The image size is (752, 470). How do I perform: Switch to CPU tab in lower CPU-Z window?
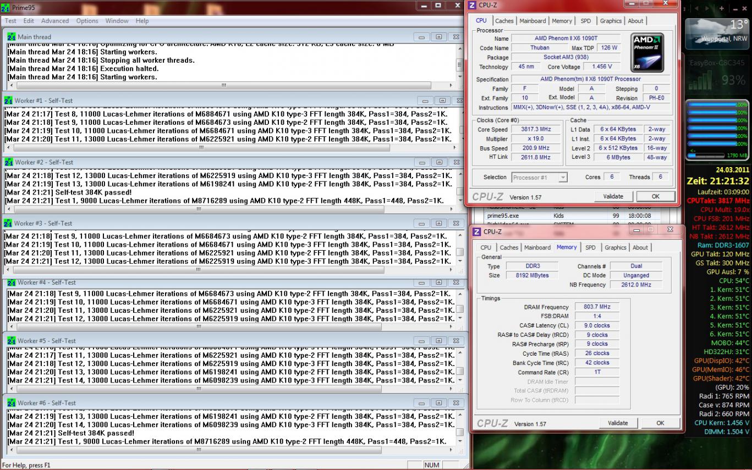[486, 247]
